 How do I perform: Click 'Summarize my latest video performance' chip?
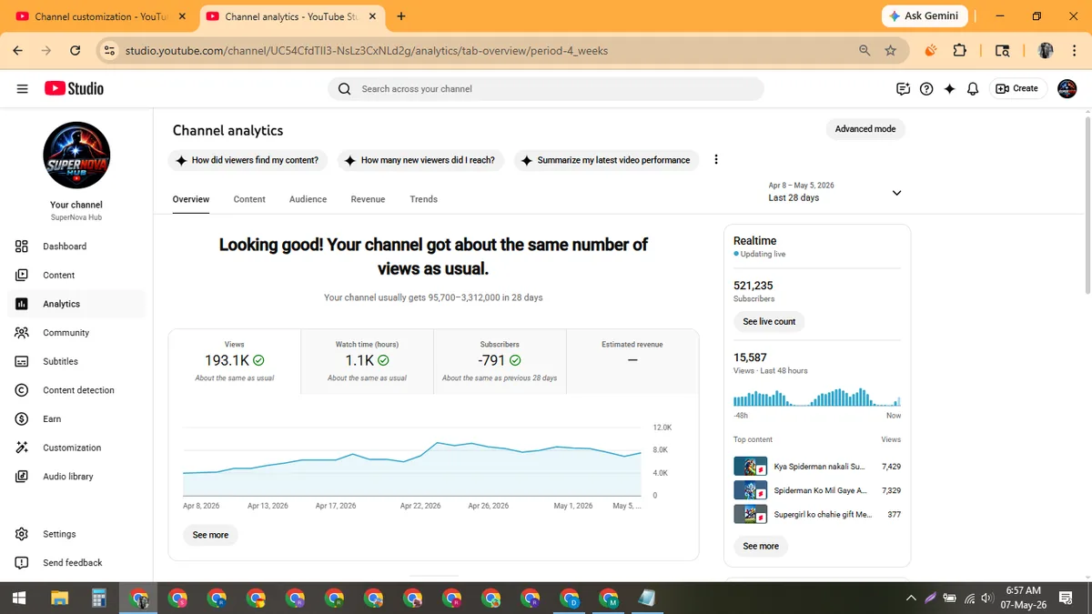(x=606, y=160)
